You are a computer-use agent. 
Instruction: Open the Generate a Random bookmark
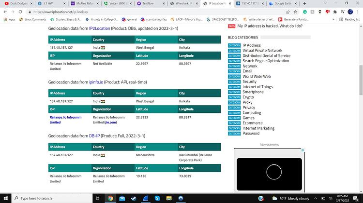(x=294, y=19)
